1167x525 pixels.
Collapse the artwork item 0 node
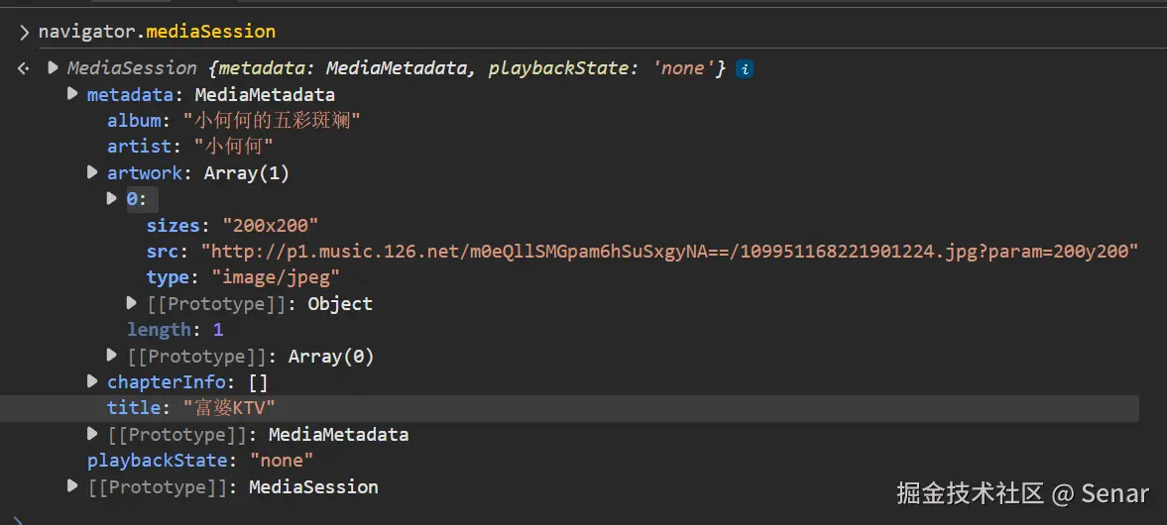coord(113,198)
